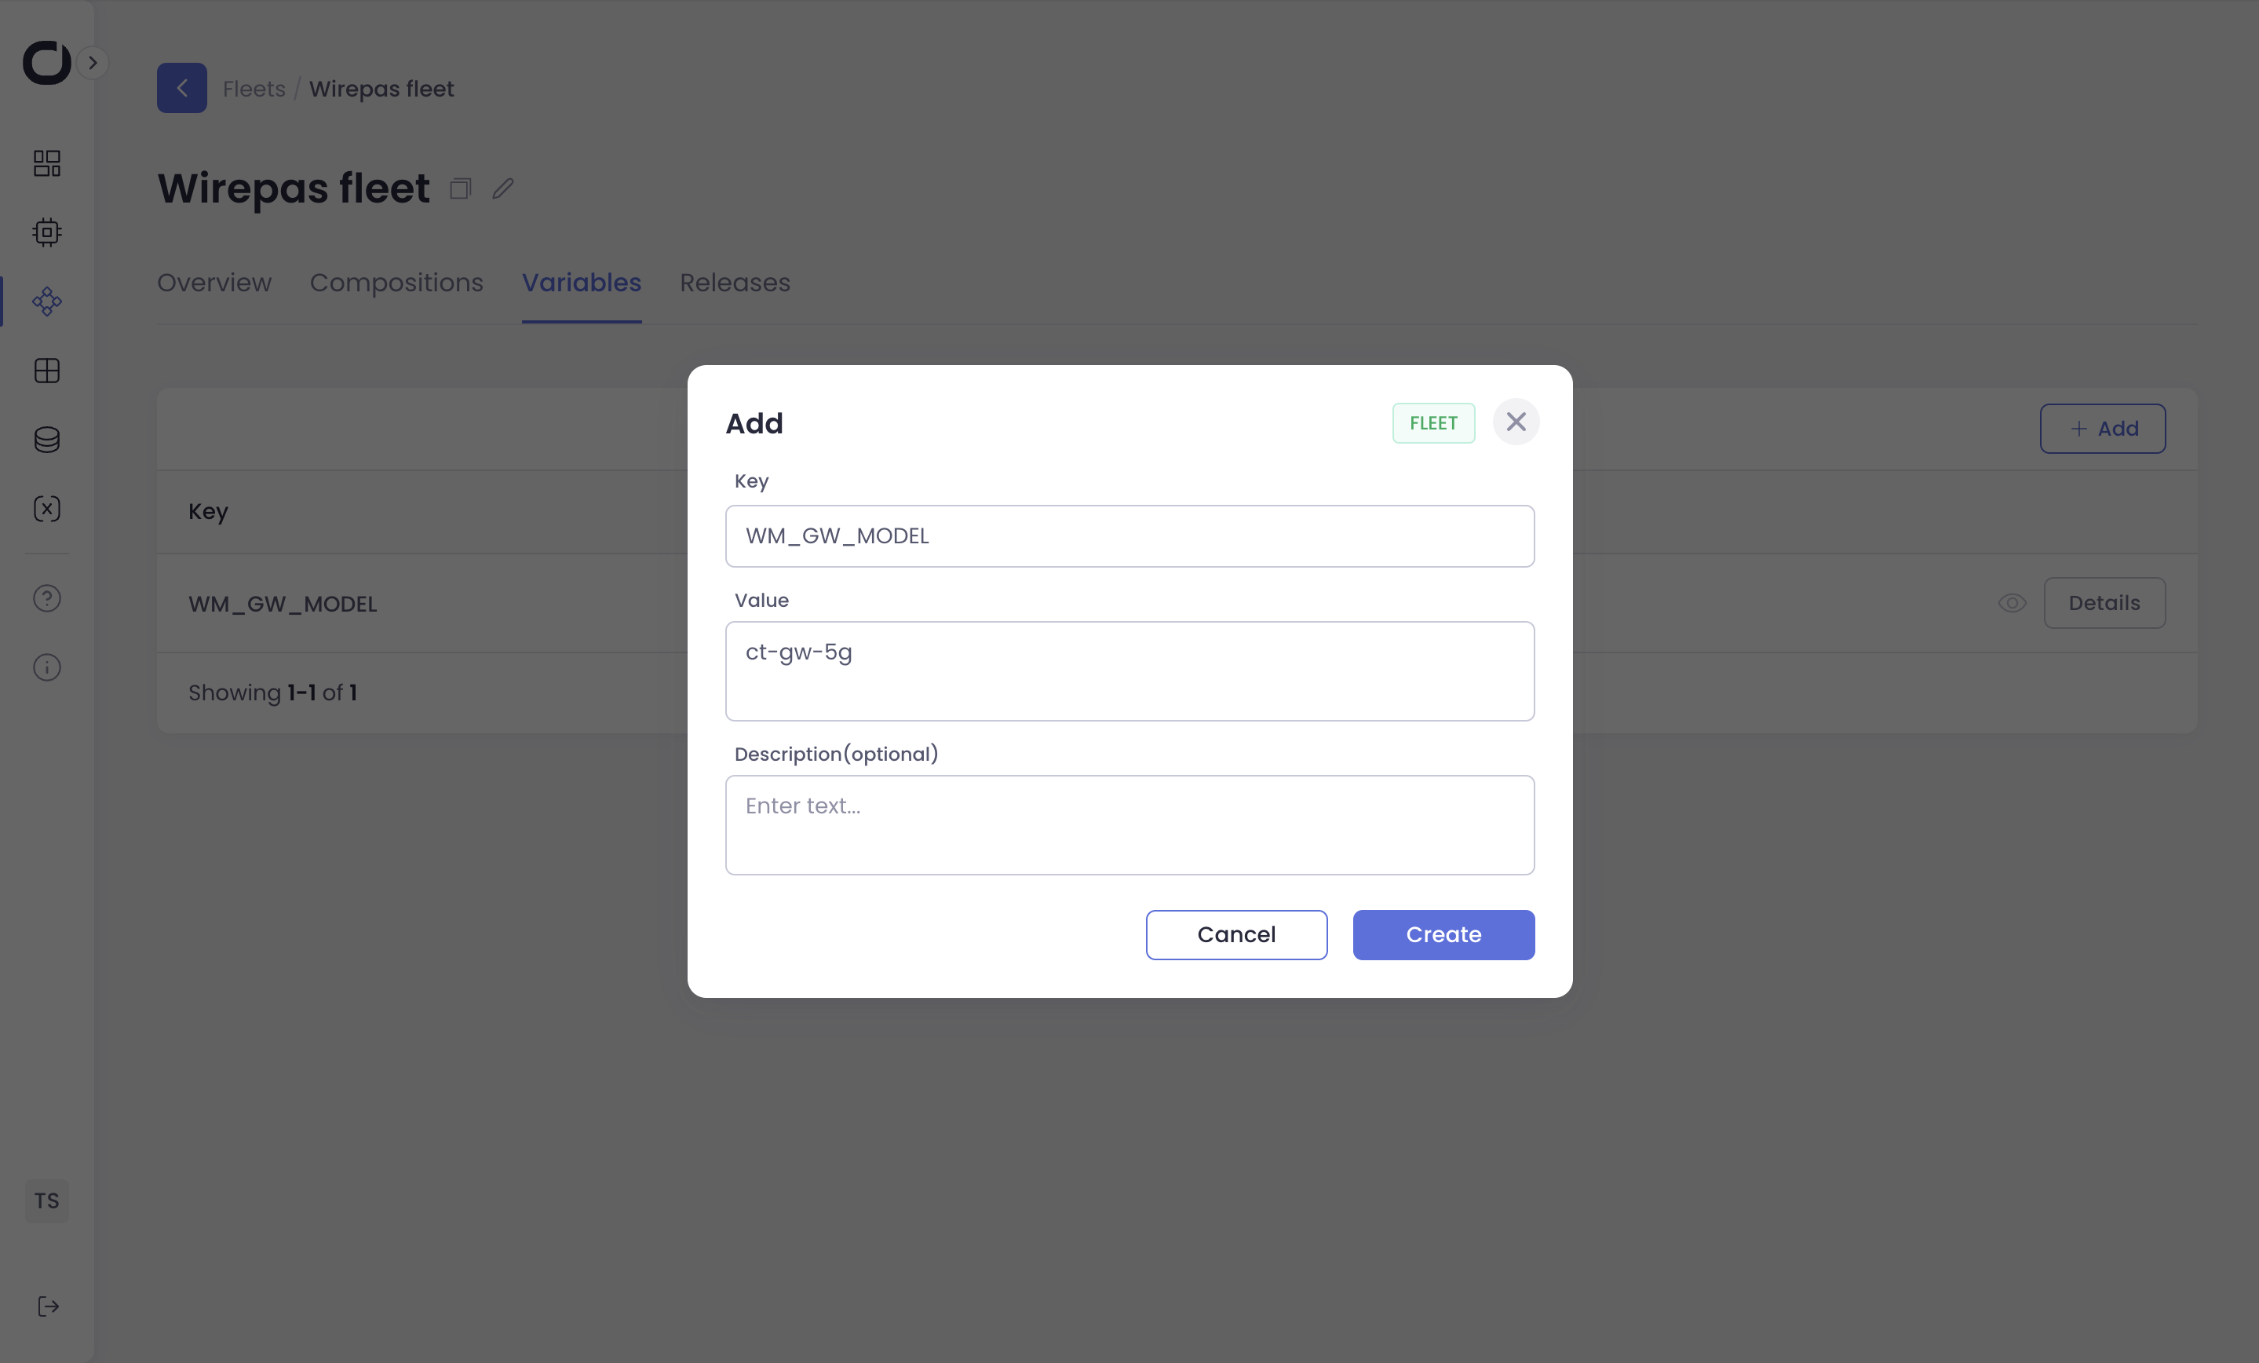Switch to the Overview tab

tap(213, 283)
